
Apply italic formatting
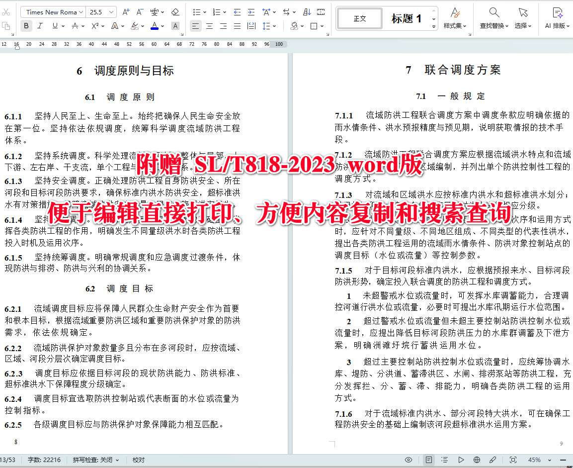[40, 26]
